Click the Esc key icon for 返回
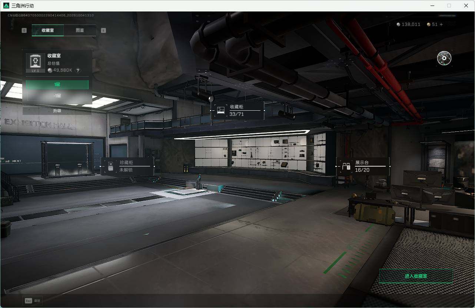The image size is (475, 308). coord(28,301)
